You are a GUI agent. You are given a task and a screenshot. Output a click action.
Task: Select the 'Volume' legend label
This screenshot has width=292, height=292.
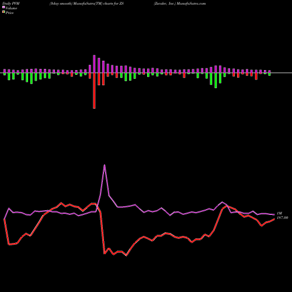click(11, 8)
